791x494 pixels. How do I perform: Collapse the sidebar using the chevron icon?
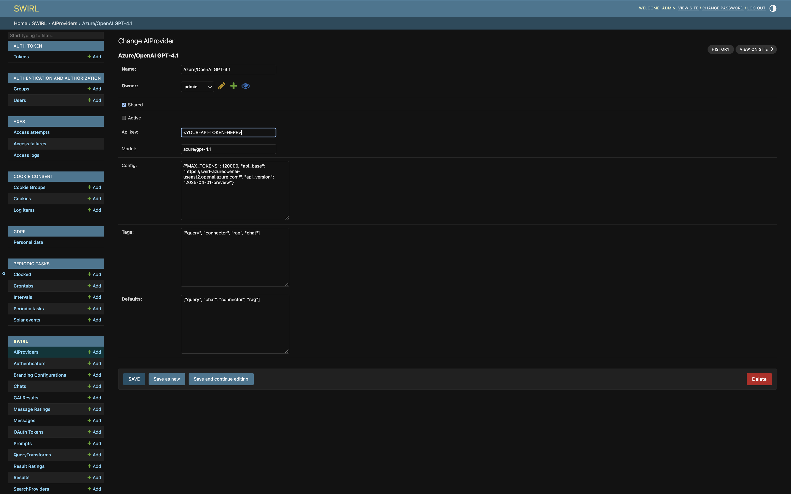pos(4,274)
